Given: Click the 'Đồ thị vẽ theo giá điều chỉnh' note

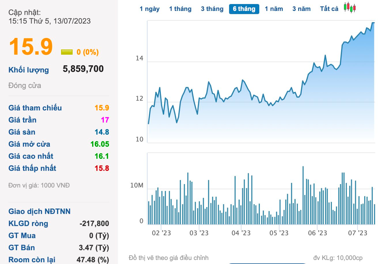Looking at the screenshot, I should click(169, 258).
